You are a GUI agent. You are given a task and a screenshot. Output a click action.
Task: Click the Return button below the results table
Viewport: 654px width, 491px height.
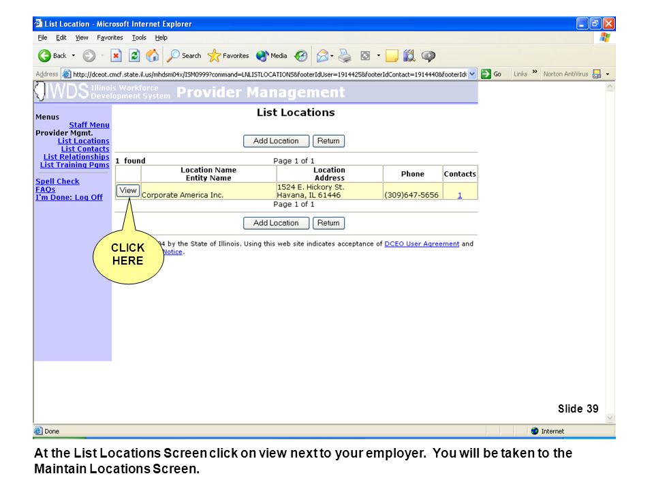tap(328, 223)
